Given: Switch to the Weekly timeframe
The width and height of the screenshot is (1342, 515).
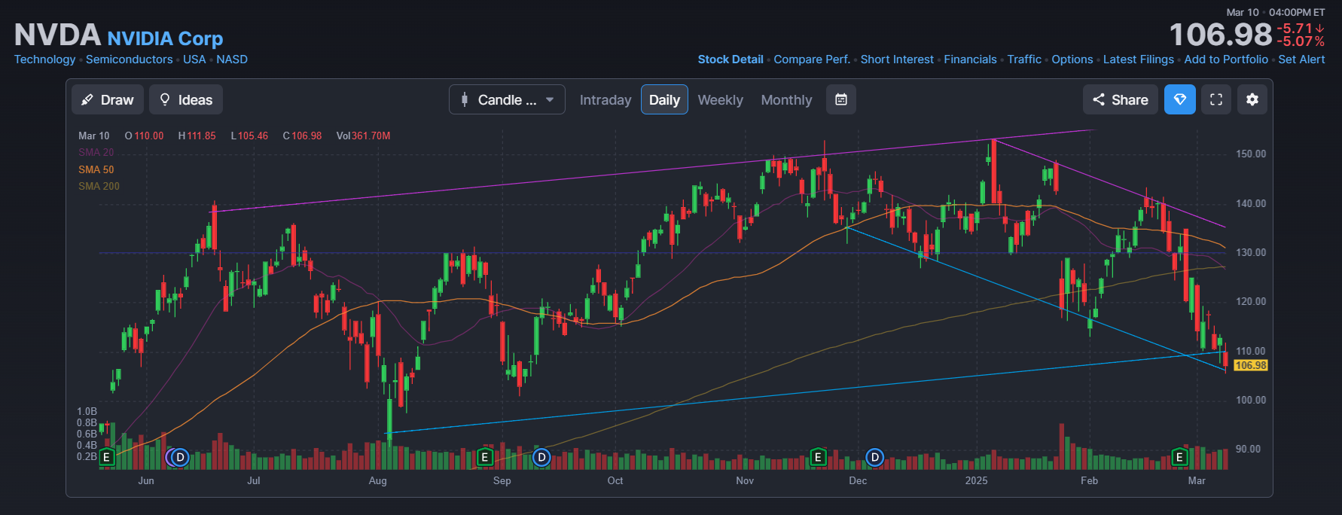Looking at the screenshot, I should [720, 99].
